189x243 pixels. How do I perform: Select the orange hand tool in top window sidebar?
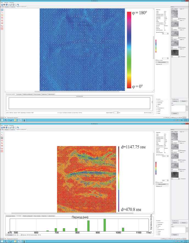click(x=2, y=15)
